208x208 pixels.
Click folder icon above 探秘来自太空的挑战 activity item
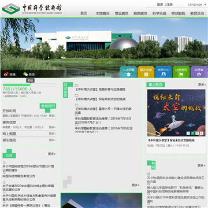(76, 95)
